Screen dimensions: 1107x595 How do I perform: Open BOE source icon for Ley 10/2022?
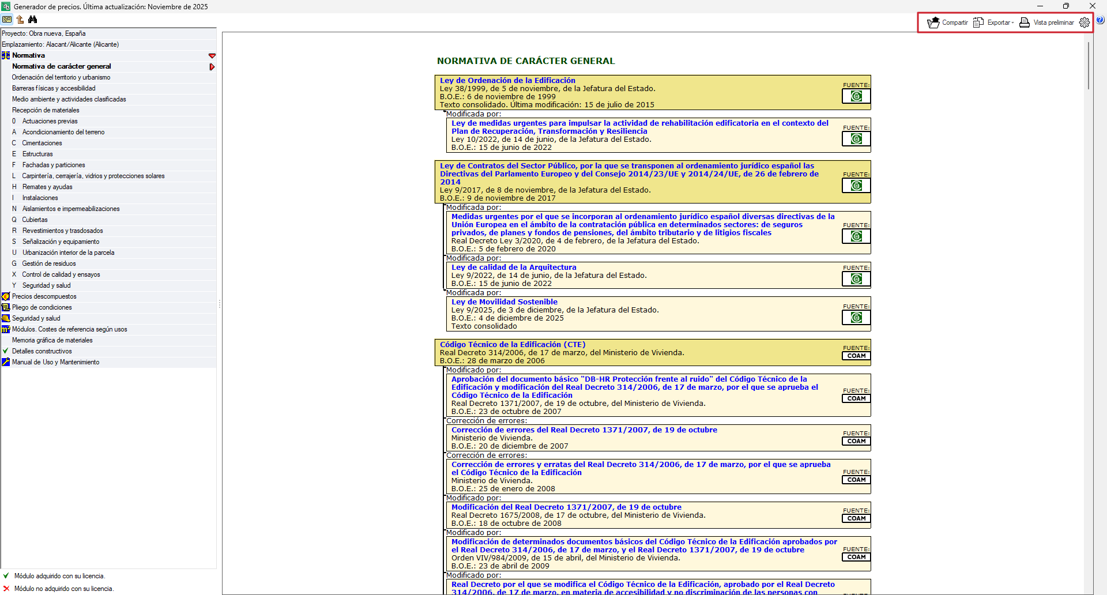pos(856,139)
